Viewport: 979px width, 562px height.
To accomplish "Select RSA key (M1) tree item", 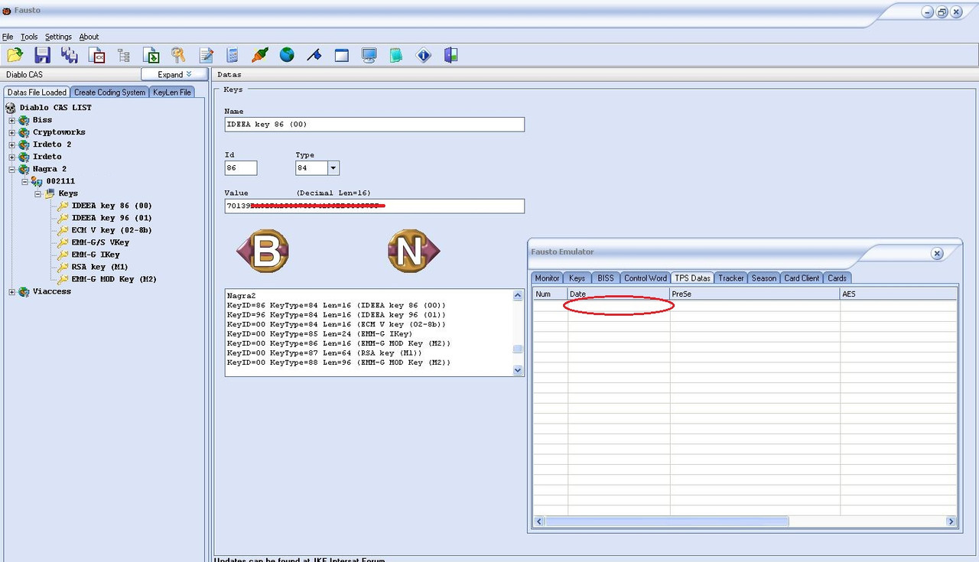I will [99, 267].
